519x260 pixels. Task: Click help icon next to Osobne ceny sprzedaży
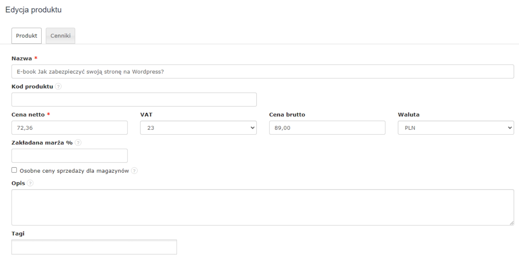[134, 171]
